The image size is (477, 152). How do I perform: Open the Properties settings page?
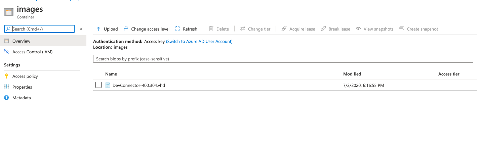(x=22, y=87)
